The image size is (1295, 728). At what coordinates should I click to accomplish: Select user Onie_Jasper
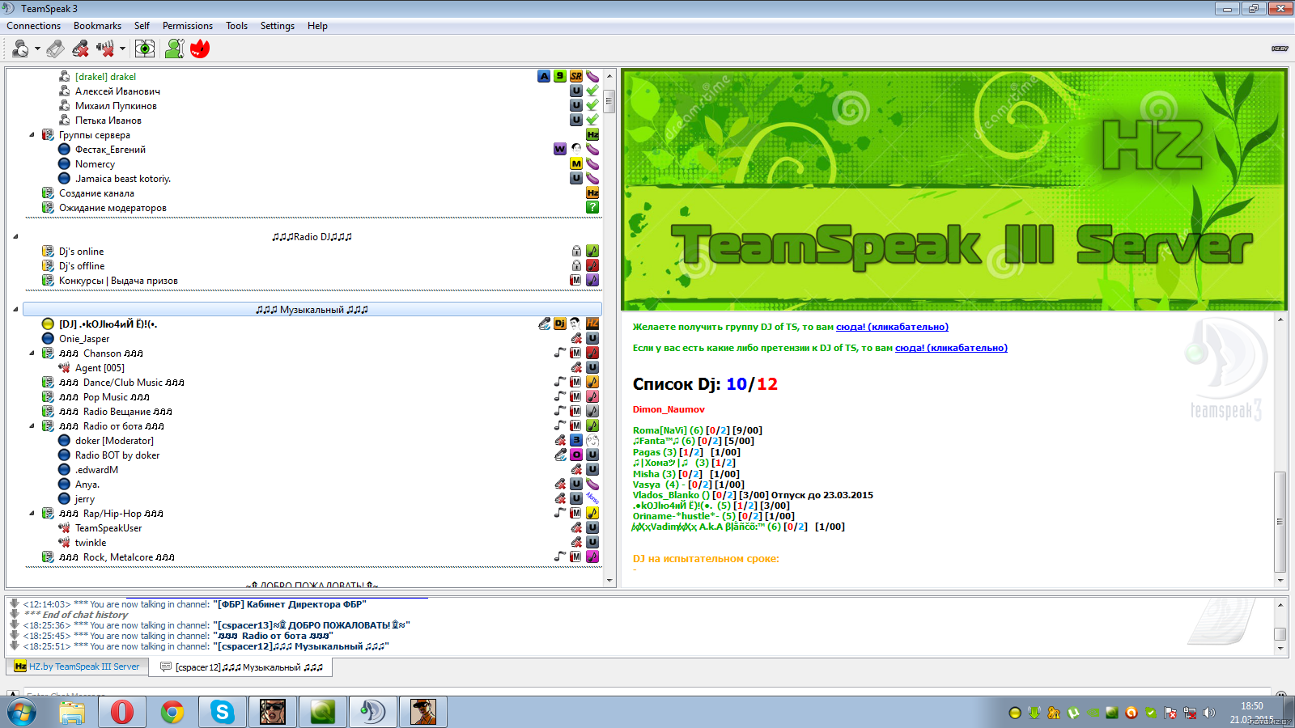point(84,339)
